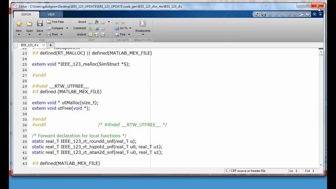Expand the Breakpoints dropdown arrow

[143, 35]
